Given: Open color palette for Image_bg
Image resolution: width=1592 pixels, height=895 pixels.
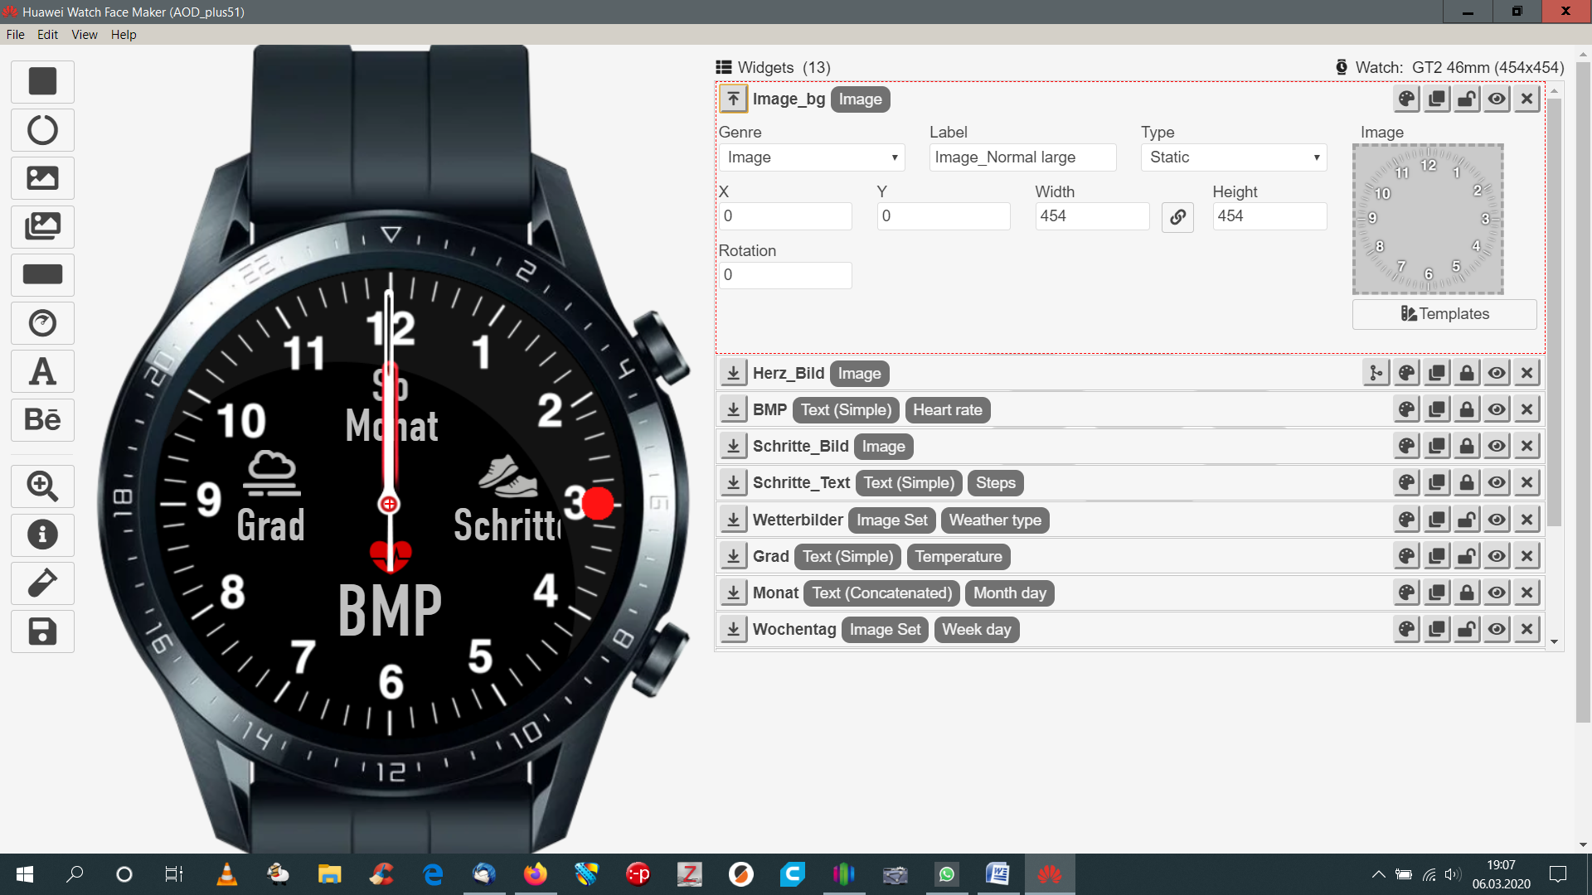Looking at the screenshot, I should coord(1407,99).
